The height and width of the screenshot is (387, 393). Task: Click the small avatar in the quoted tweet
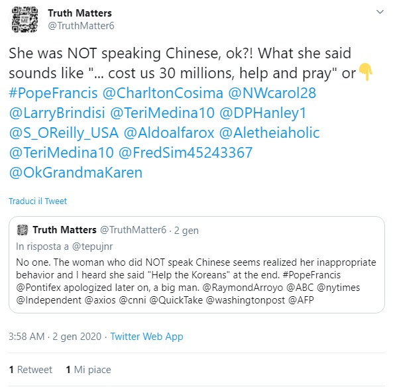[23, 230]
